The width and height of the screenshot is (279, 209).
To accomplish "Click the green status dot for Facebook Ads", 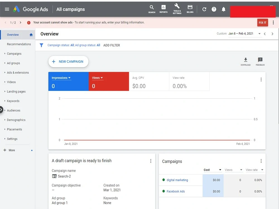I will click(x=163, y=191).
